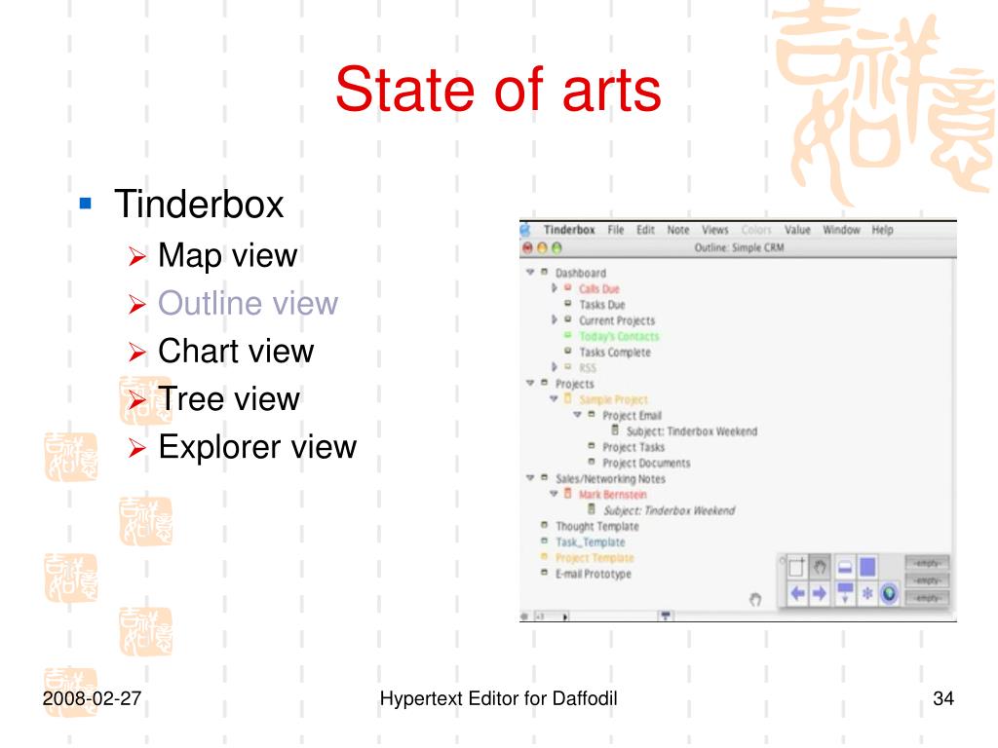Click the round globe icon in the palette
This screenshot has height=748, width=998.
click(x=889, y=593)
